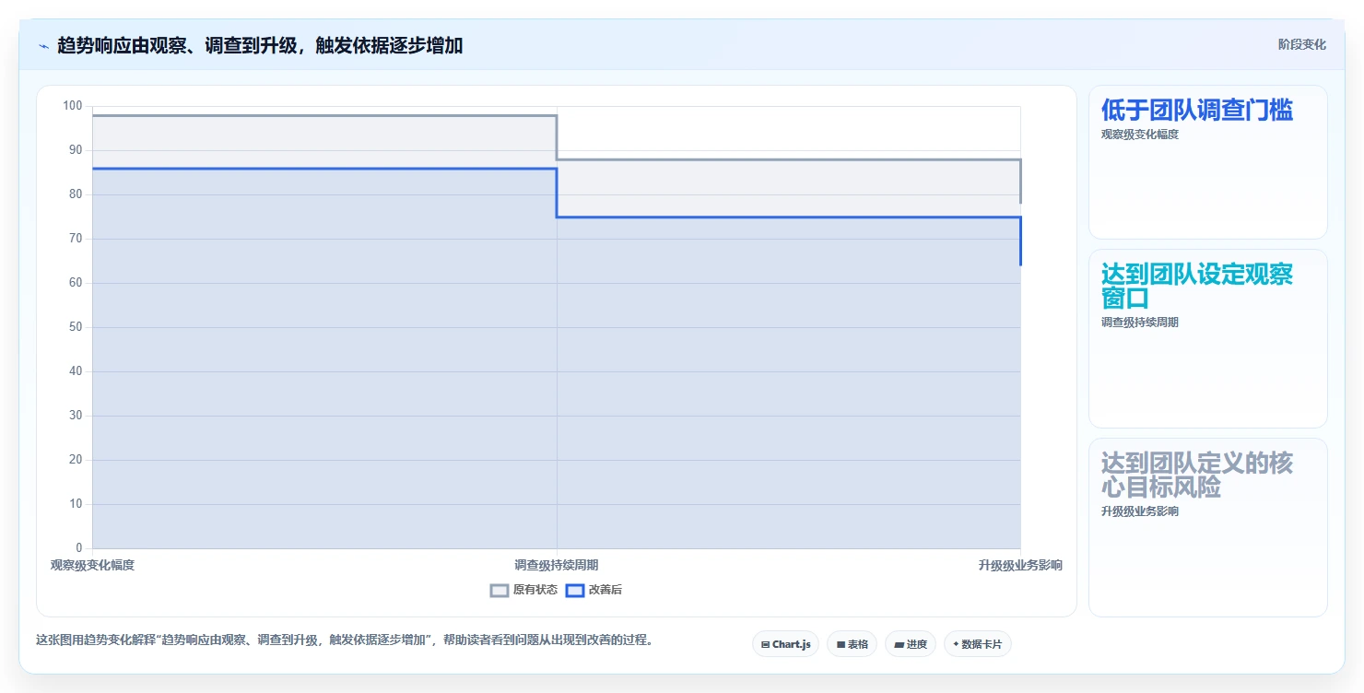The image size is (1364, 693).
Task: Click the chart title 趋势响应由观察、调查到升级
Action: 260,45
